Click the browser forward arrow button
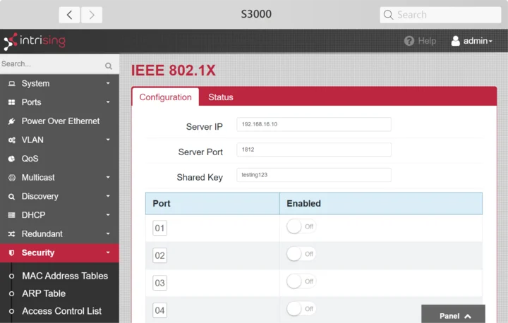508x323 pixels. pyautogui.click(x=92, y=15)
